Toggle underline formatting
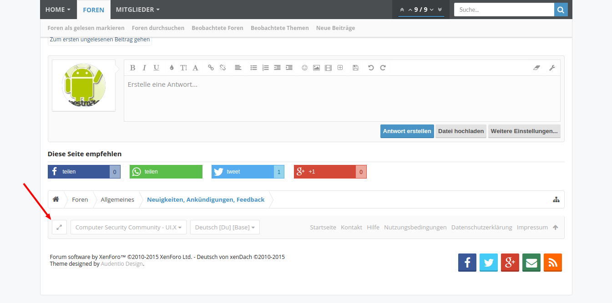This screenshot has height=303, width=612. 156,68
